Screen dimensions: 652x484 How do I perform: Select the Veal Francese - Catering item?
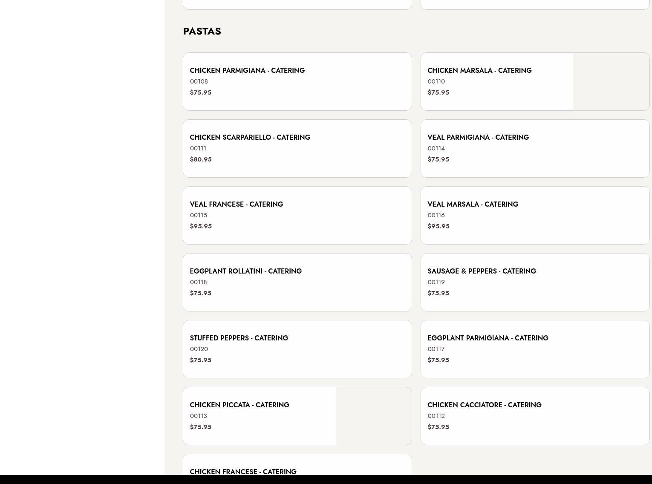coord(297,215)
